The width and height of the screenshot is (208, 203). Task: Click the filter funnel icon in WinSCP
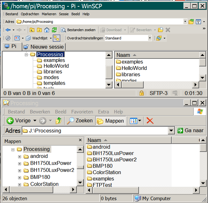[198, 22]
